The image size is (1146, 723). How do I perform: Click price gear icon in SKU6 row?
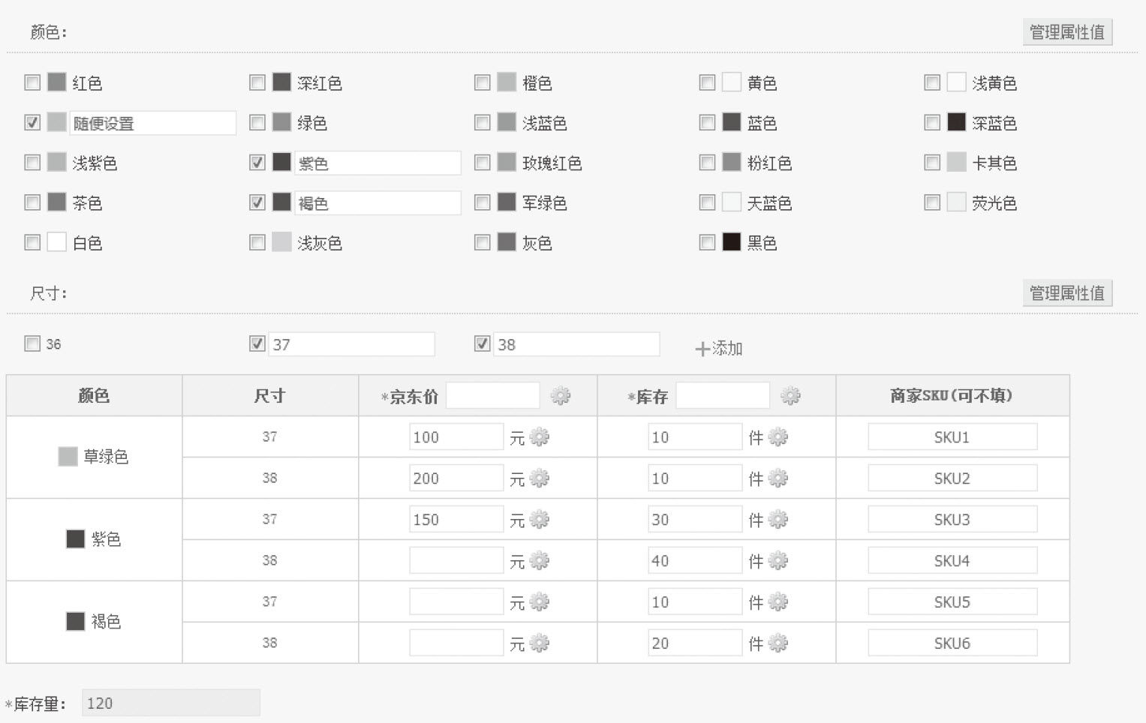[x=540, y=643]
